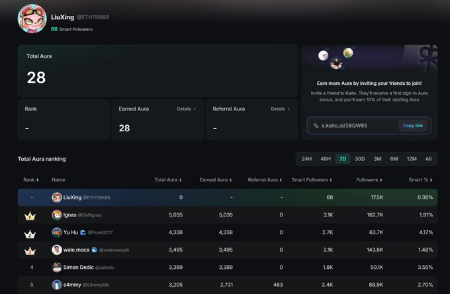The height and width of the screenshot is (294, 450).
Task: Select the 7D ranking period
Action: pos(343,159)
